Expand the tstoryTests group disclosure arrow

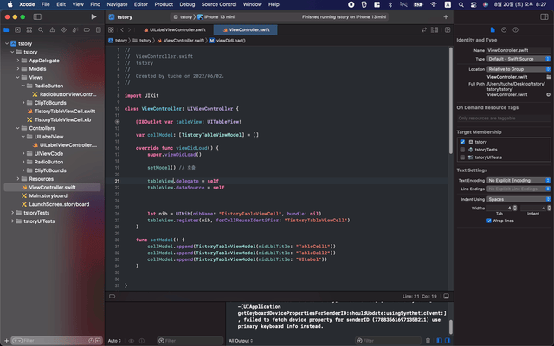tap(12, 213)
